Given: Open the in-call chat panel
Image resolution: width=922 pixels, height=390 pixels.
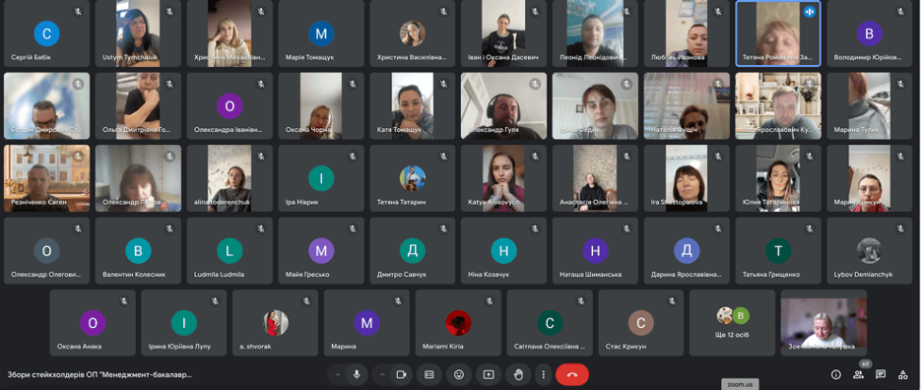Looking at the screenshot, I should click(x=881, y=374).
